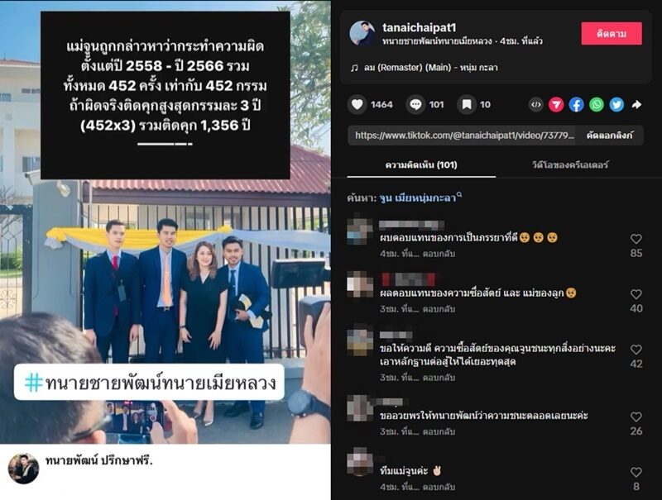662x500 pixels.
Task: Bookmark the video using the save icon
Action: click(x=467, y=105)
